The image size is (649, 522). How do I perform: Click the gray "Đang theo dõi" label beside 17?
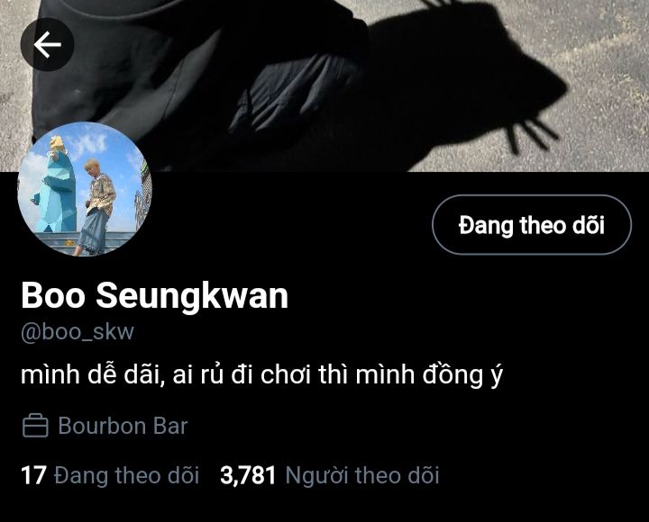pos(127,475)
